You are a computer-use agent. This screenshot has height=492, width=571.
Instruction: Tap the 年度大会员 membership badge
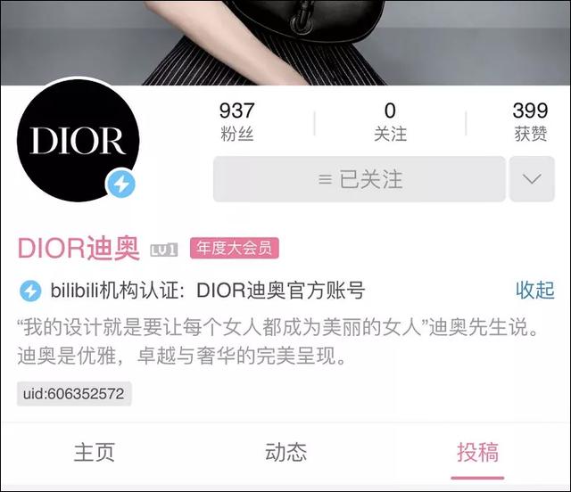235,248
